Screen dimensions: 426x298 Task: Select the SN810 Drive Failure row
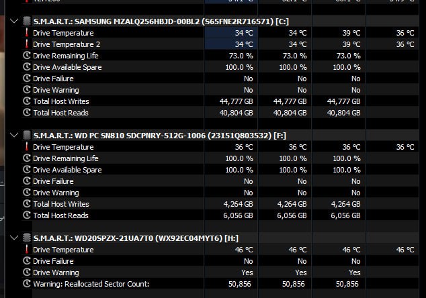tap(53, 181)
